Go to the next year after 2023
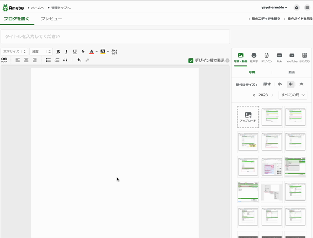313x238 pixels. point(272,95)
